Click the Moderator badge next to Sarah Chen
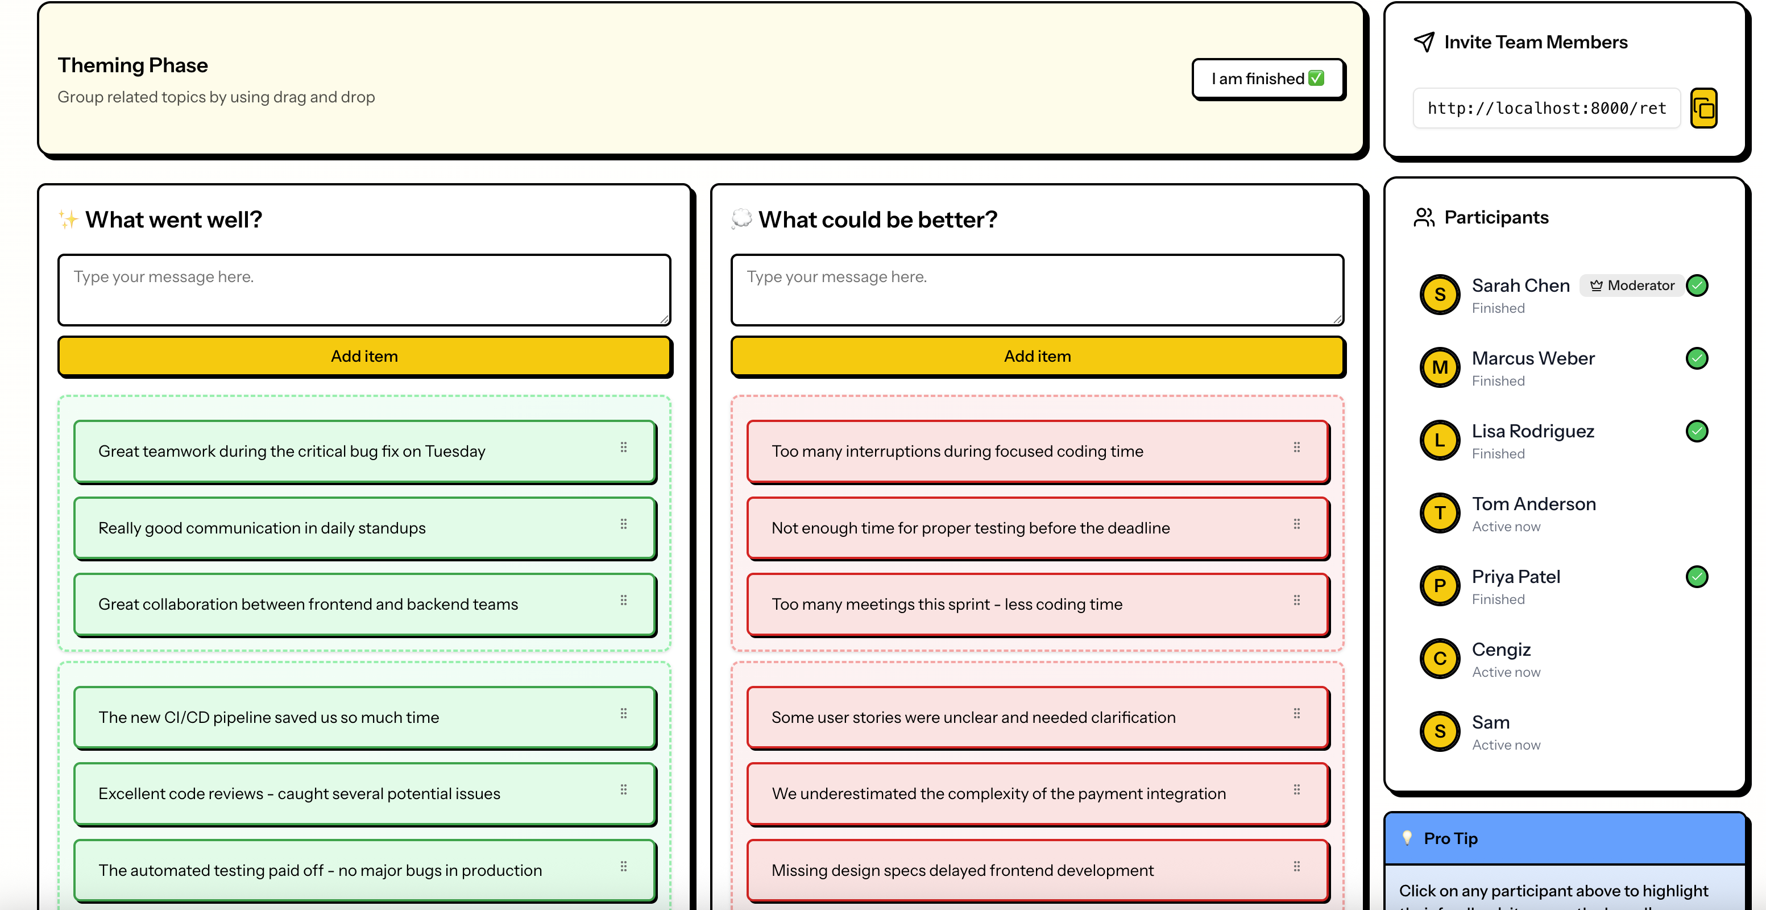The height and width of the screenshot is (910, 1766). click(x=1632, y=286)
